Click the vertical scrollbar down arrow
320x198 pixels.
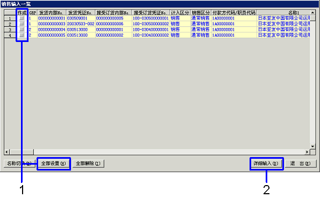(312, 146)
